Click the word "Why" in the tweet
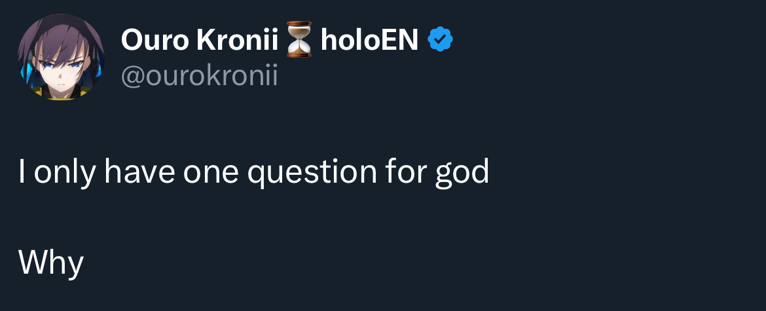Image resolution: width=766 pixels, height=311 pixels. (51, 263)
